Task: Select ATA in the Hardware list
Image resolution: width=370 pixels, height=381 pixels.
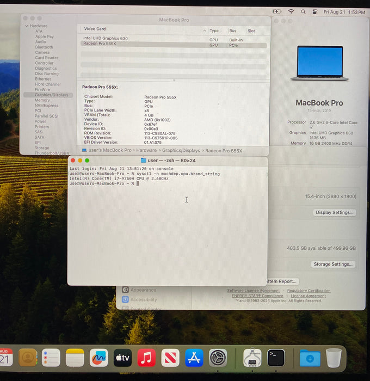Action: tap(39, 31)
